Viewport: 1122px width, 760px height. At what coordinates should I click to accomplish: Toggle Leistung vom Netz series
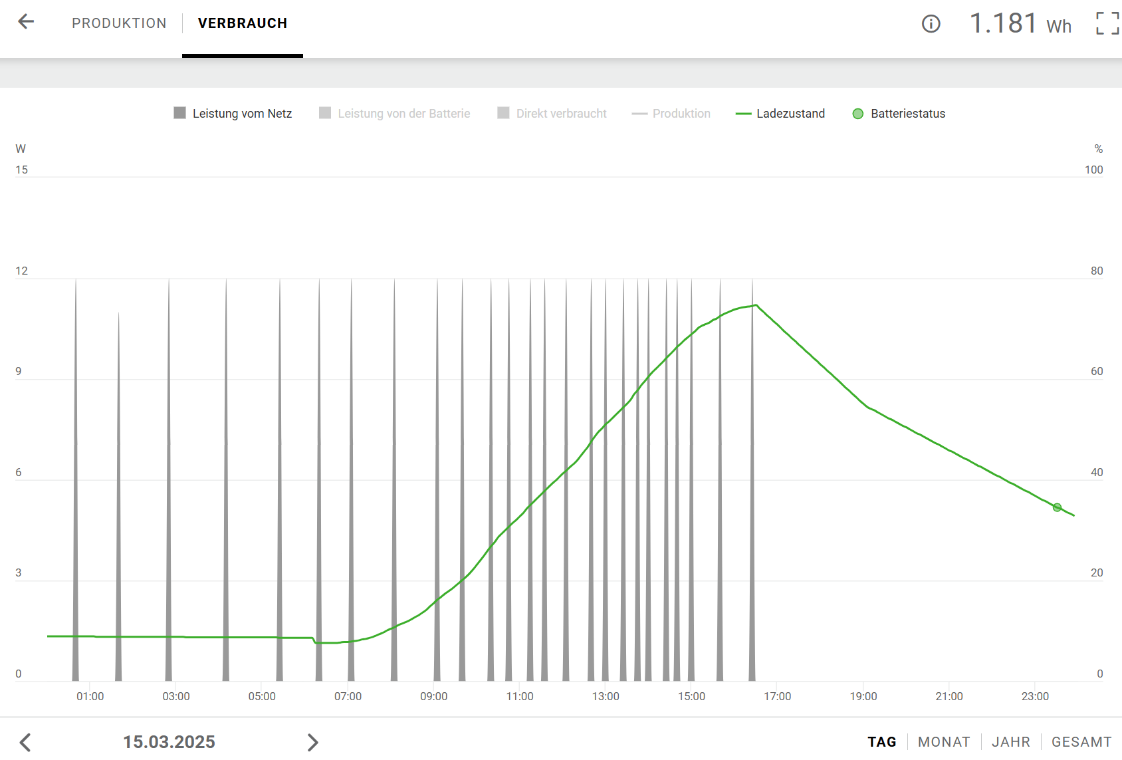click(233, 114)
